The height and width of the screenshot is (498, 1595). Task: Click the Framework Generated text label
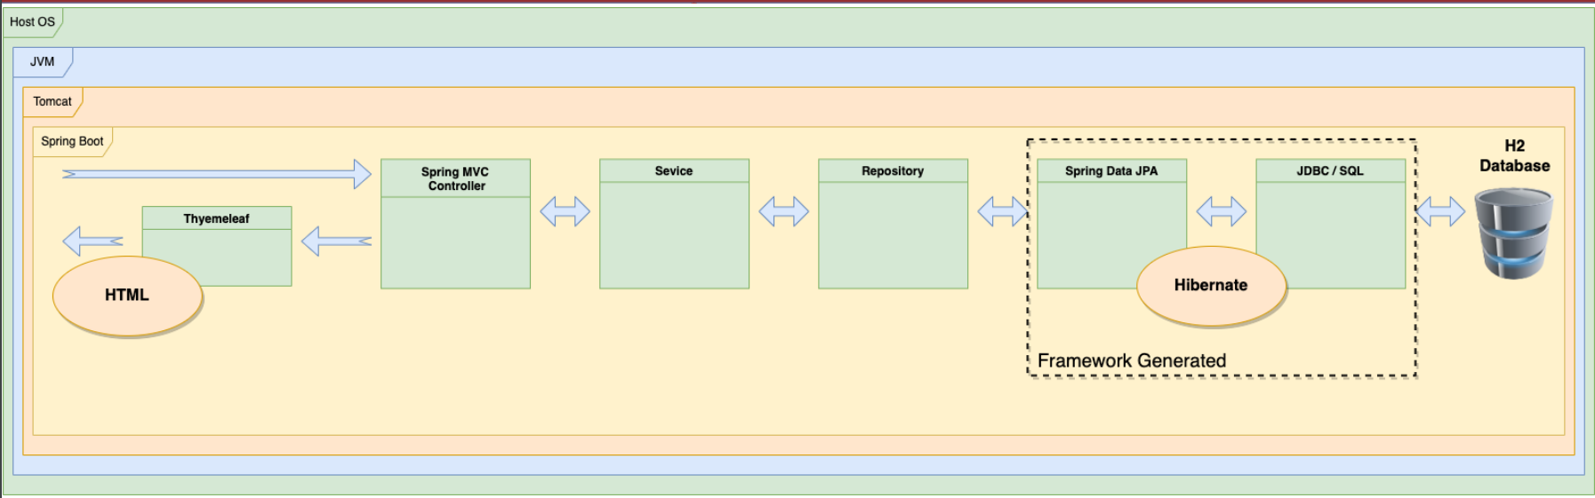pyautogui.click(x=1131, y=360)
